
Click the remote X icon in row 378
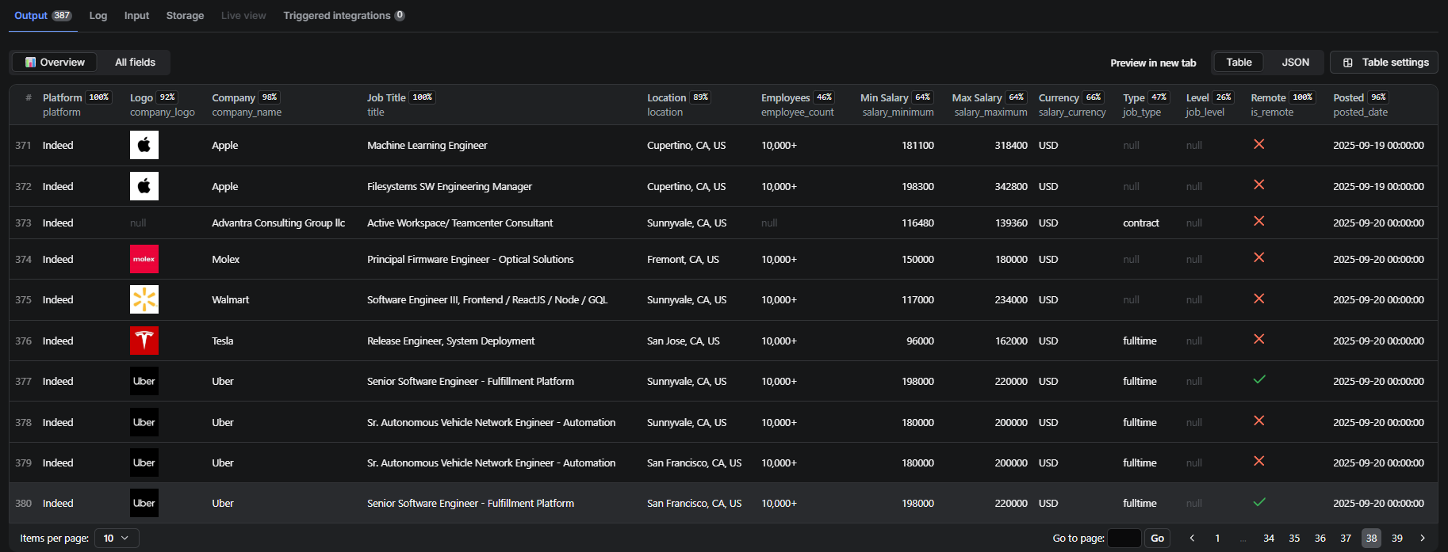[x=1258, y=421]
